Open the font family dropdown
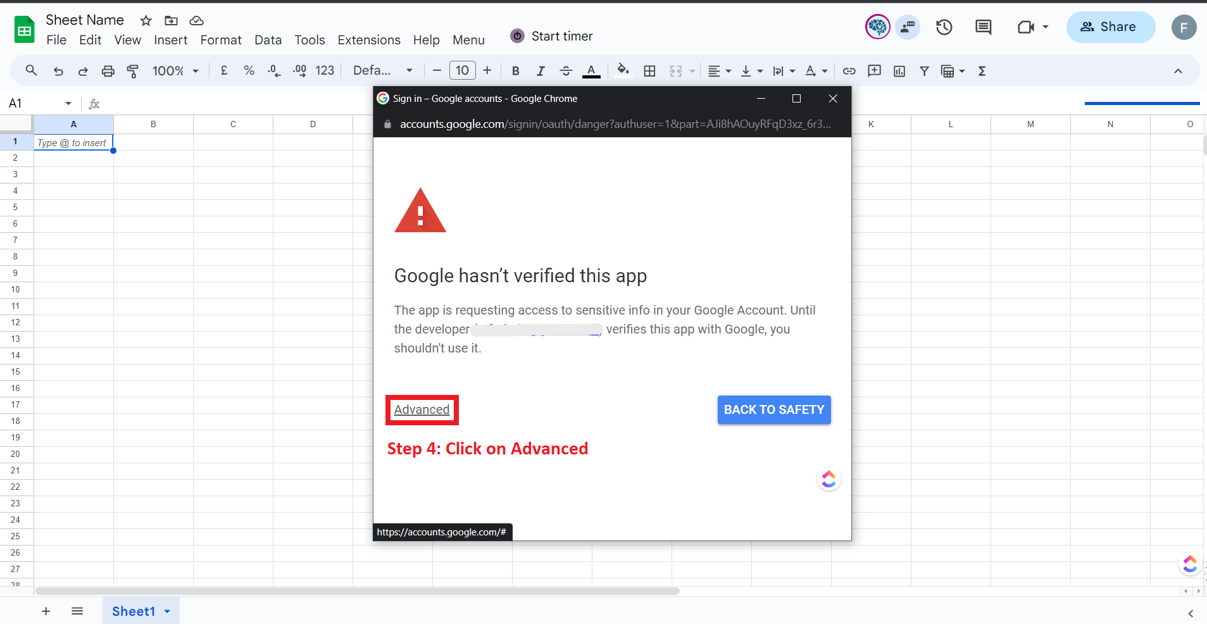This screenshot has width=1207, height=624. [x=383, y=70]
